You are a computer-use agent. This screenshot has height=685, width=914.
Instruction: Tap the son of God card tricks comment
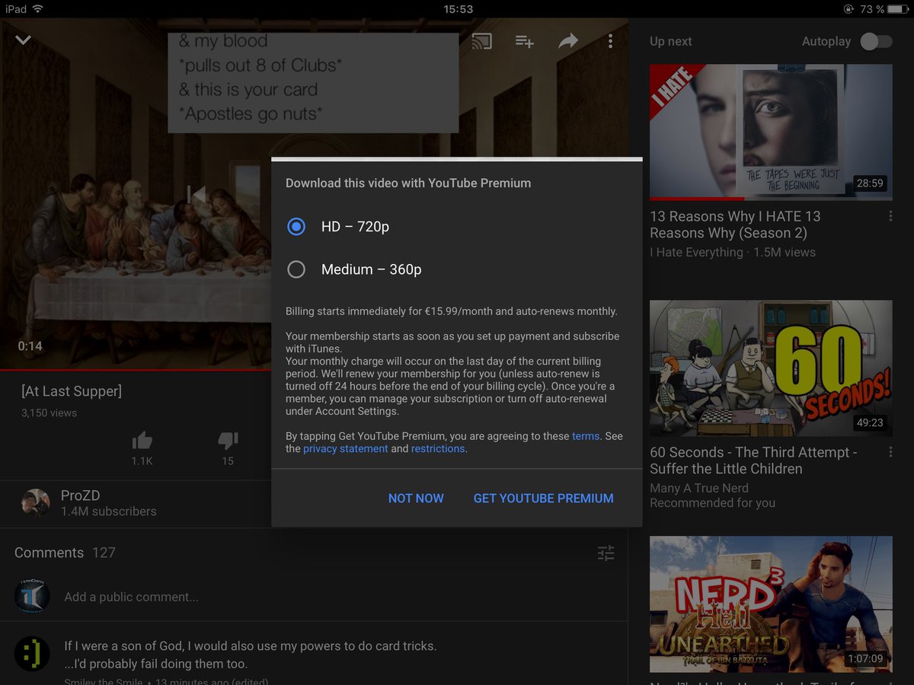pyautogui.click(x=251, y=655)
